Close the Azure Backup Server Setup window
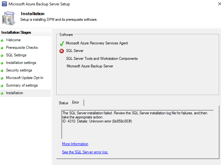Viewport: 221px width, 165px height. [219, 4]
